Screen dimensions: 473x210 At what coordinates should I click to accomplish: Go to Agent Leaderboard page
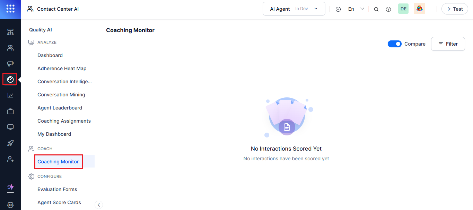coord(60,108)
